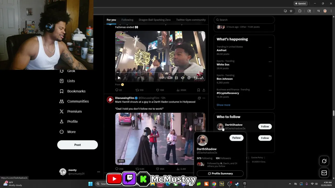Open the Dragon Ball Sparking Zero tab
Screen dimensions: 335x188
[x=155, y=20]
